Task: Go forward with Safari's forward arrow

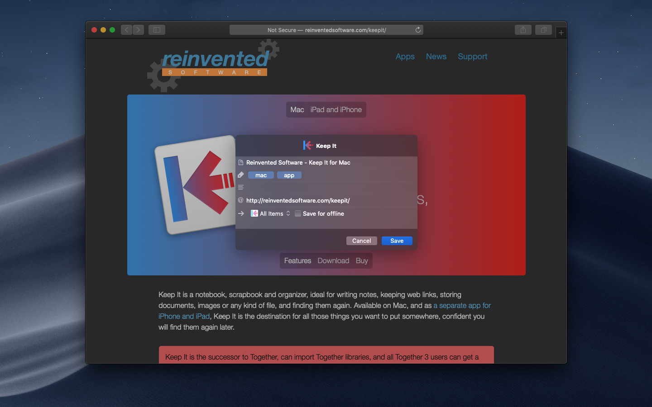Action: pyautogui.click(x=139, y=30)
